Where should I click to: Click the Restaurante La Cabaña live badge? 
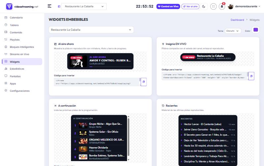(208, 57)
